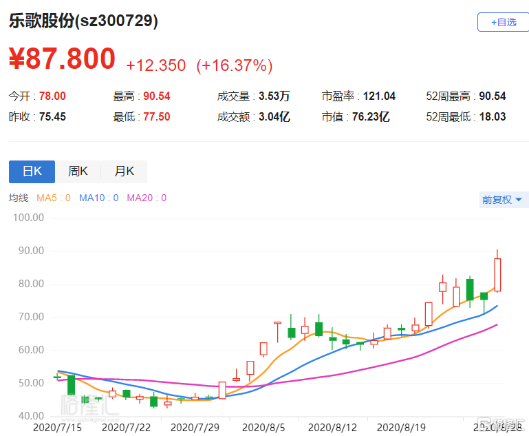Screen dimensions: 529x436
Task: Click the stock title 乐歌股份(sz300729)
Action: point(83,21)
